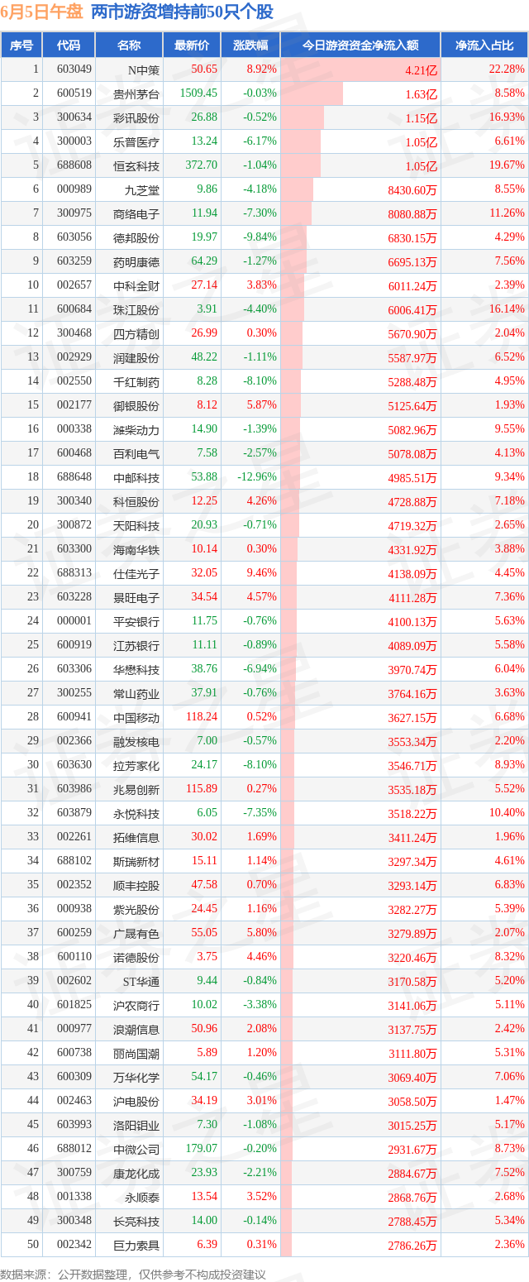Viewport: 529px width, 1282px height.
Task: Select stock name 四方精创
Action: 136,333
